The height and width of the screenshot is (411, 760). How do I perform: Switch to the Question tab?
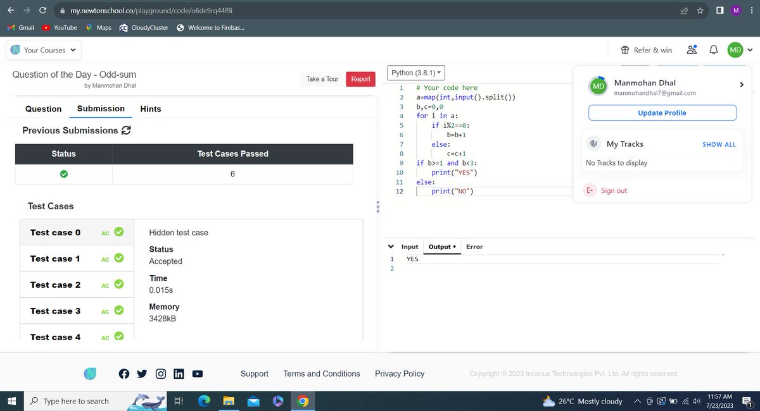[44, 109]
